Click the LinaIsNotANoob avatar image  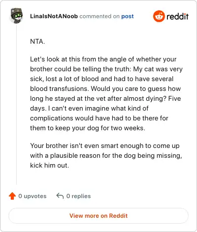click(17, 16)
